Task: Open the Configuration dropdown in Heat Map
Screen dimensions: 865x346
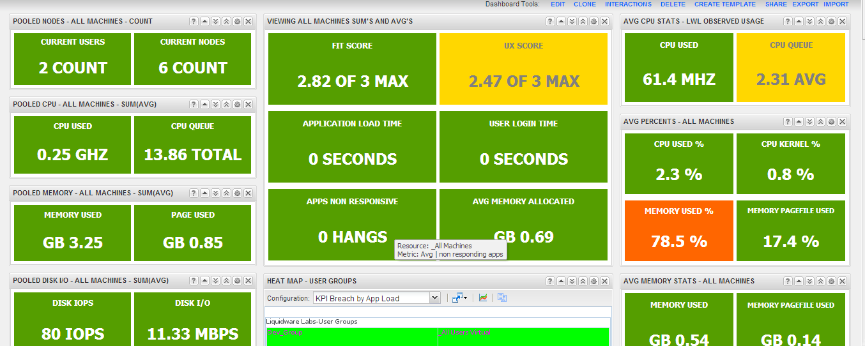Action: [x=376, y=298]
